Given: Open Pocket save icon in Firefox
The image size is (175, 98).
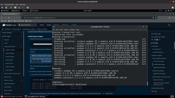Looking at the screenshot, I should click(170, 18).
